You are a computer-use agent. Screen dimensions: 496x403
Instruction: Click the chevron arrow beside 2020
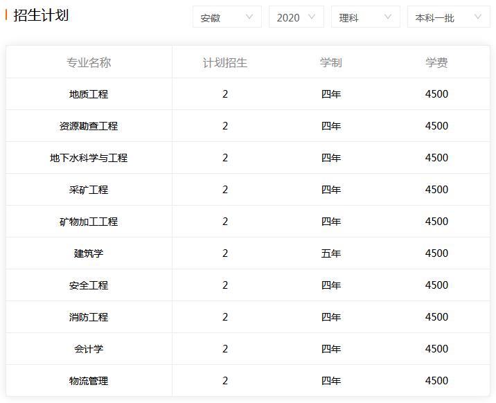pos(312,17)
